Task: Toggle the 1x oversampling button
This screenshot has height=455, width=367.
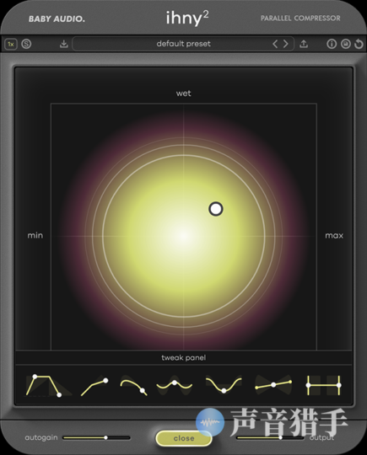Action: click(x=11, y=44)
